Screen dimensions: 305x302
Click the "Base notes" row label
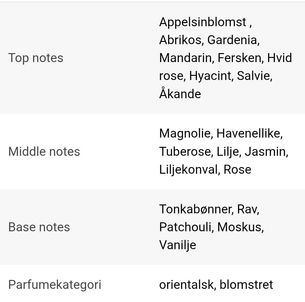(x=39, y=227)
